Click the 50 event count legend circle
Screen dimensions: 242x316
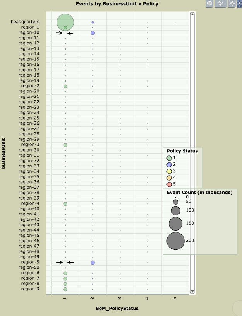coord(175,202)
